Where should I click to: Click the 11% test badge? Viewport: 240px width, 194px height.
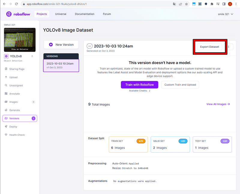click(225, 141)
